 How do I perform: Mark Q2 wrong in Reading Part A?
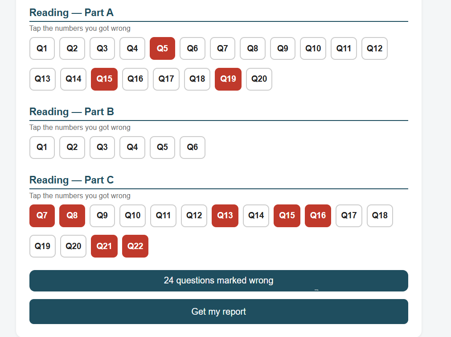(72, 48)
